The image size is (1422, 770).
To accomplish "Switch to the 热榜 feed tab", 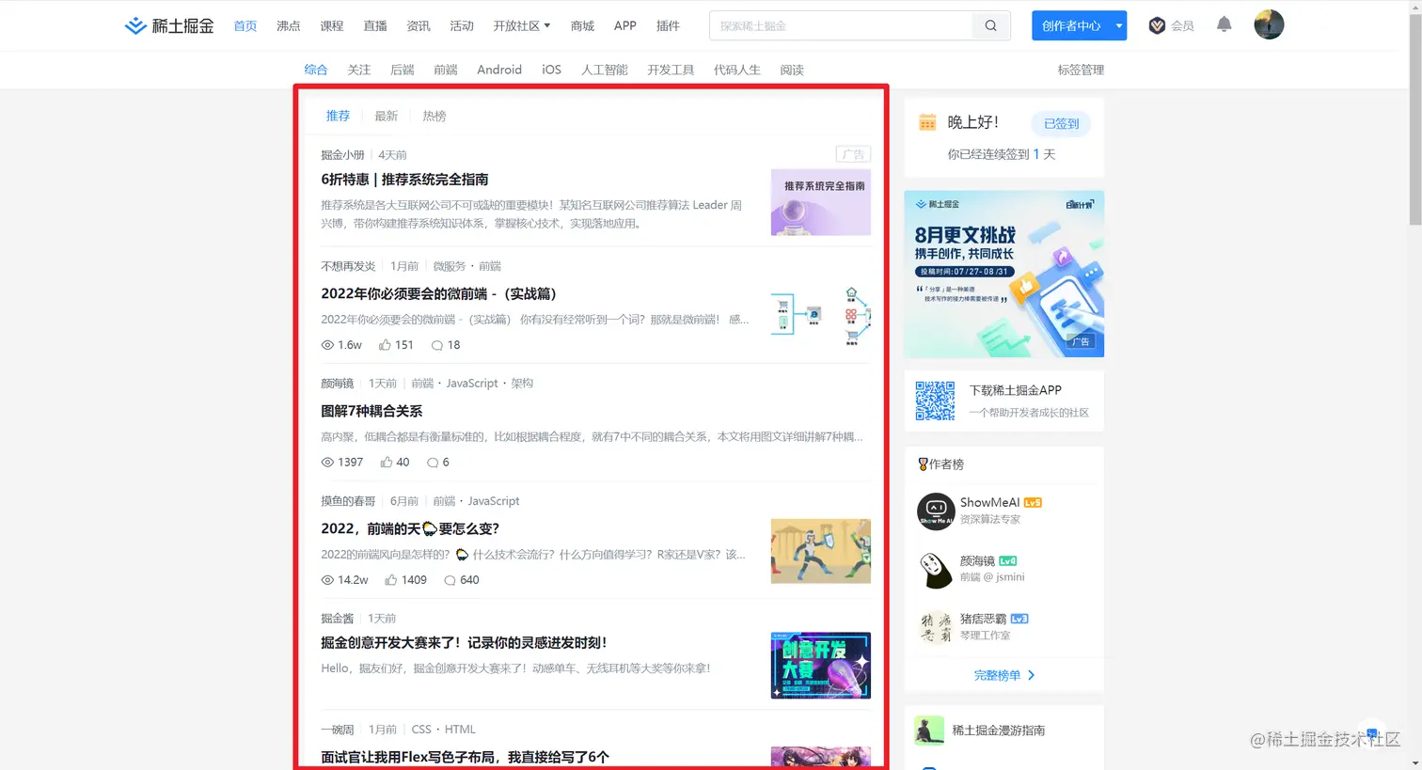I will 434,116.
